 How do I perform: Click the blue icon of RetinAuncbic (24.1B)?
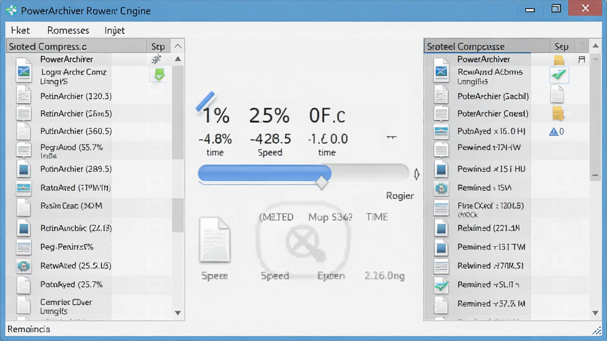(x=24, y=228)
